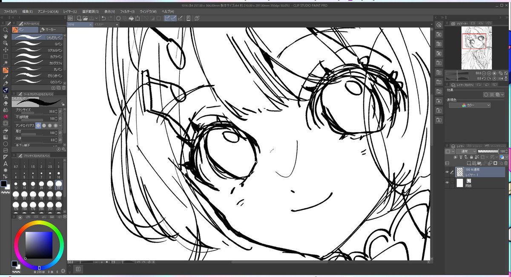Select the Gradient tool

pos(6,137)
